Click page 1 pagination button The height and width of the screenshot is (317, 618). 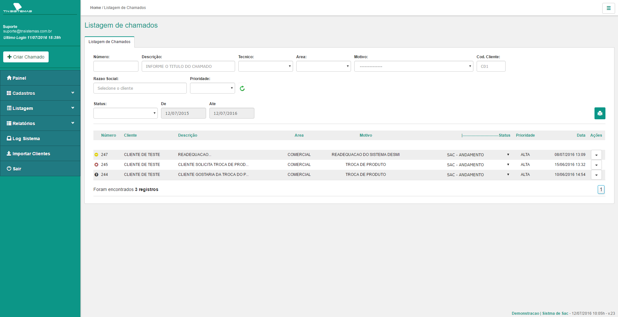601,190
